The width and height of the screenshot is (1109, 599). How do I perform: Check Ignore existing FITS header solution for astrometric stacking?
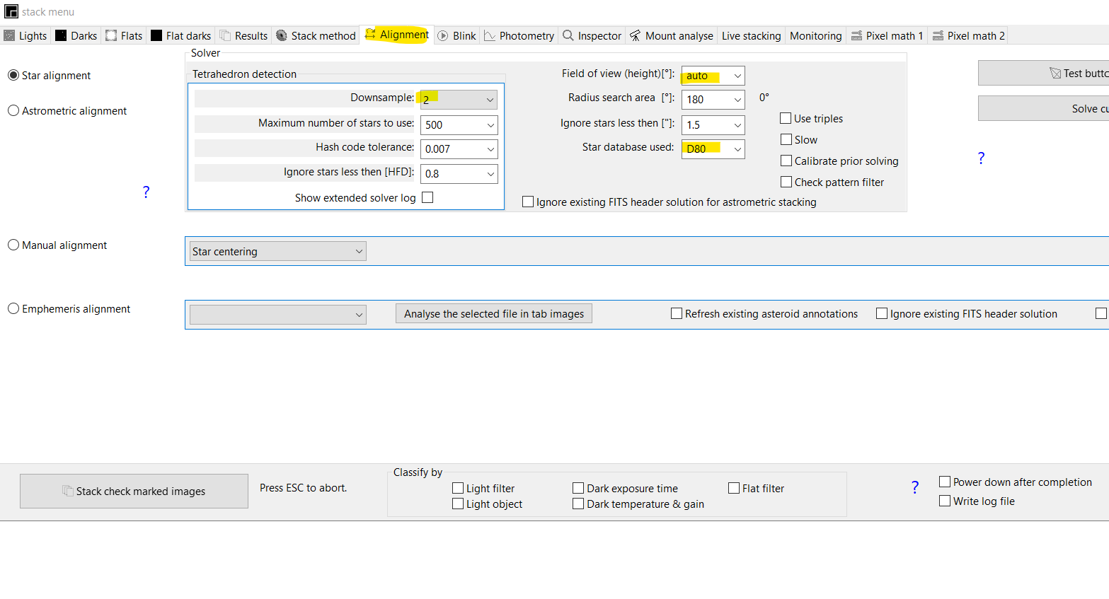528,202
